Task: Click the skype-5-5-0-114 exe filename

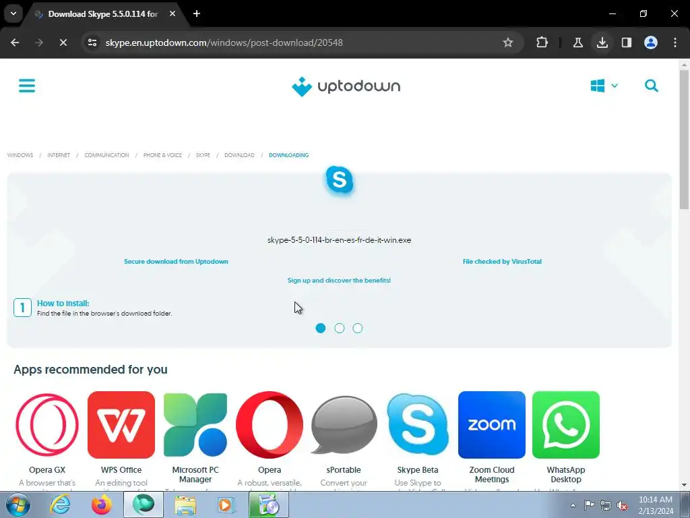Action: [x=340, y=240]
